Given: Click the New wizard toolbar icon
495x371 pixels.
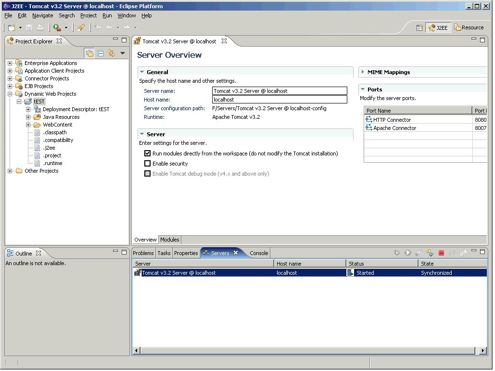Looking at the screenshot, I should coord(12,28).
